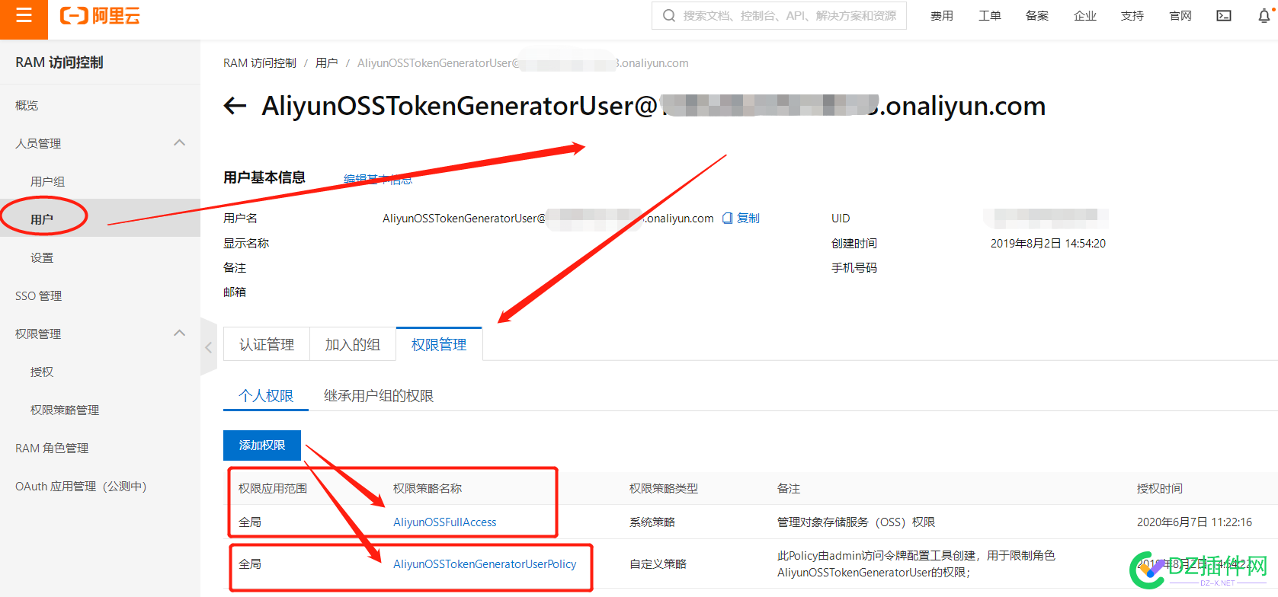Switch to the 认证管理 tab
The width and height of the screenshot is (1278, 597).
click(x=267, y=344)
